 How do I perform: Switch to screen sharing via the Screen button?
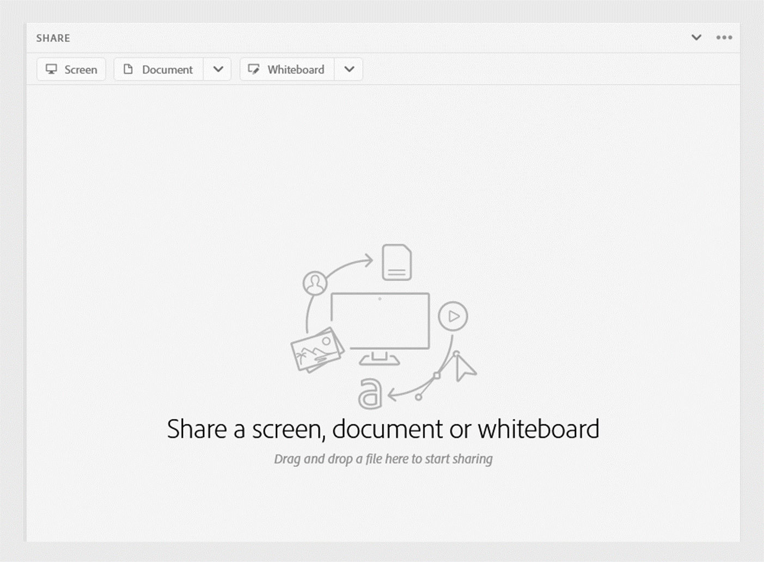71,69
